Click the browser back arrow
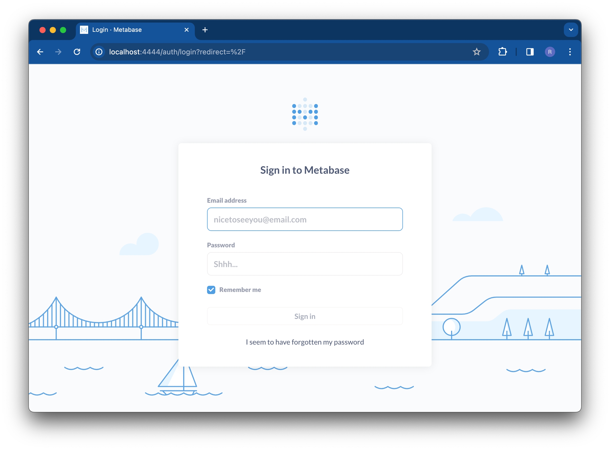The height and width of the screenshot is (450, 610). click(40, 52)
